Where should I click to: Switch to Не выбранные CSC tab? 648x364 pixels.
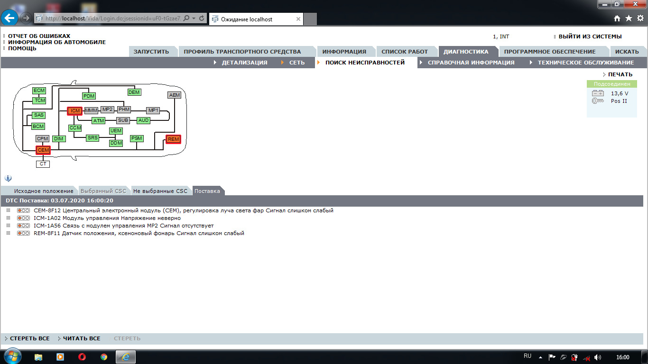pos(160,191)
